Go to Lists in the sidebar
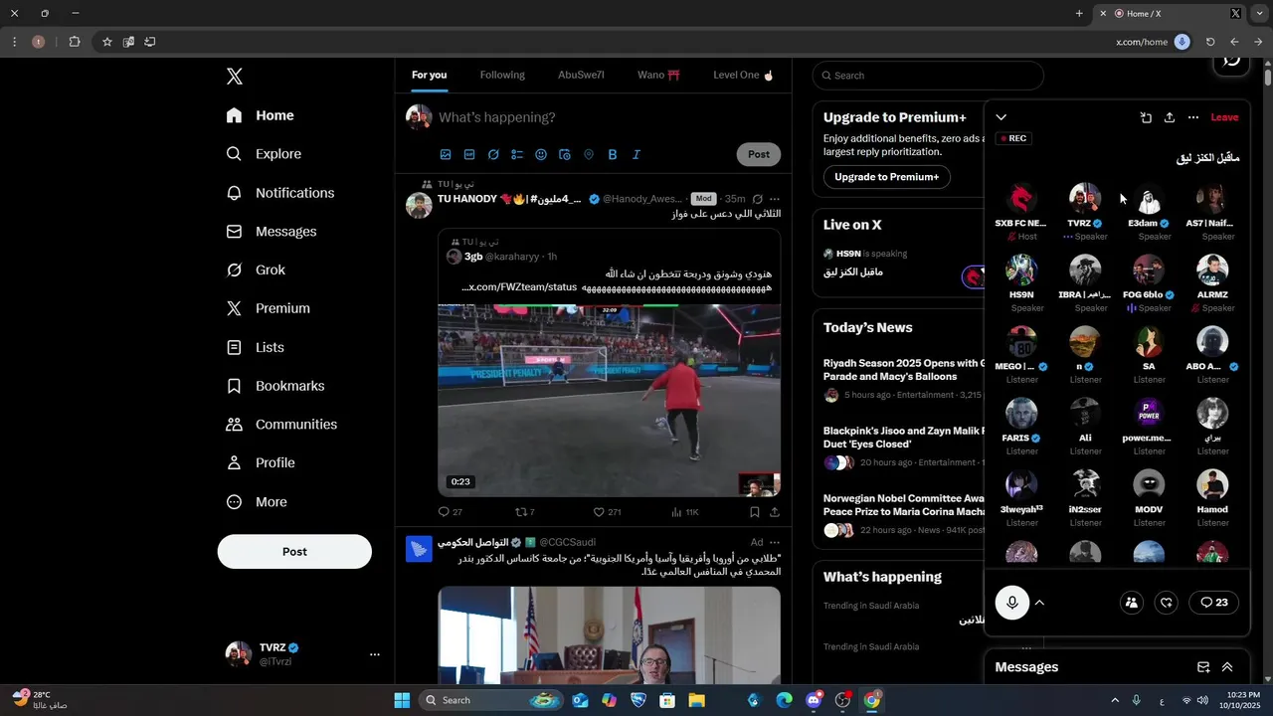1273x716 pixels. 255,347
